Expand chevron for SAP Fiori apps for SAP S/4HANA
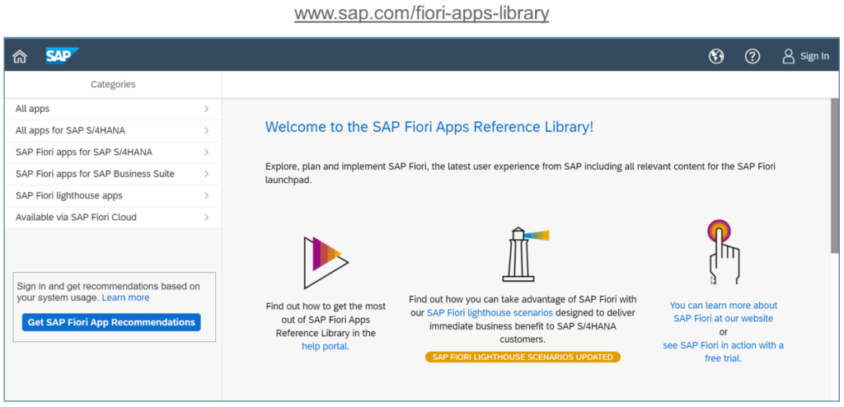The height and width of the screenshot is (407, 844). pos(207,152)
